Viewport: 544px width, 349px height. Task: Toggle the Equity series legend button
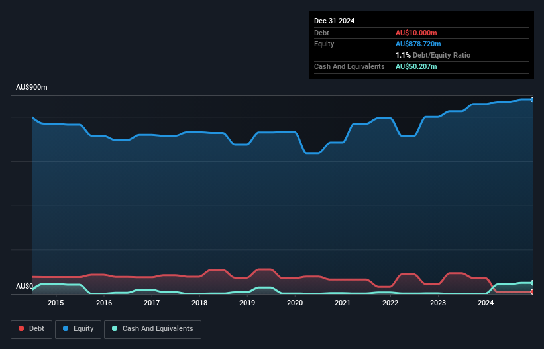click(x=78, y=329)
